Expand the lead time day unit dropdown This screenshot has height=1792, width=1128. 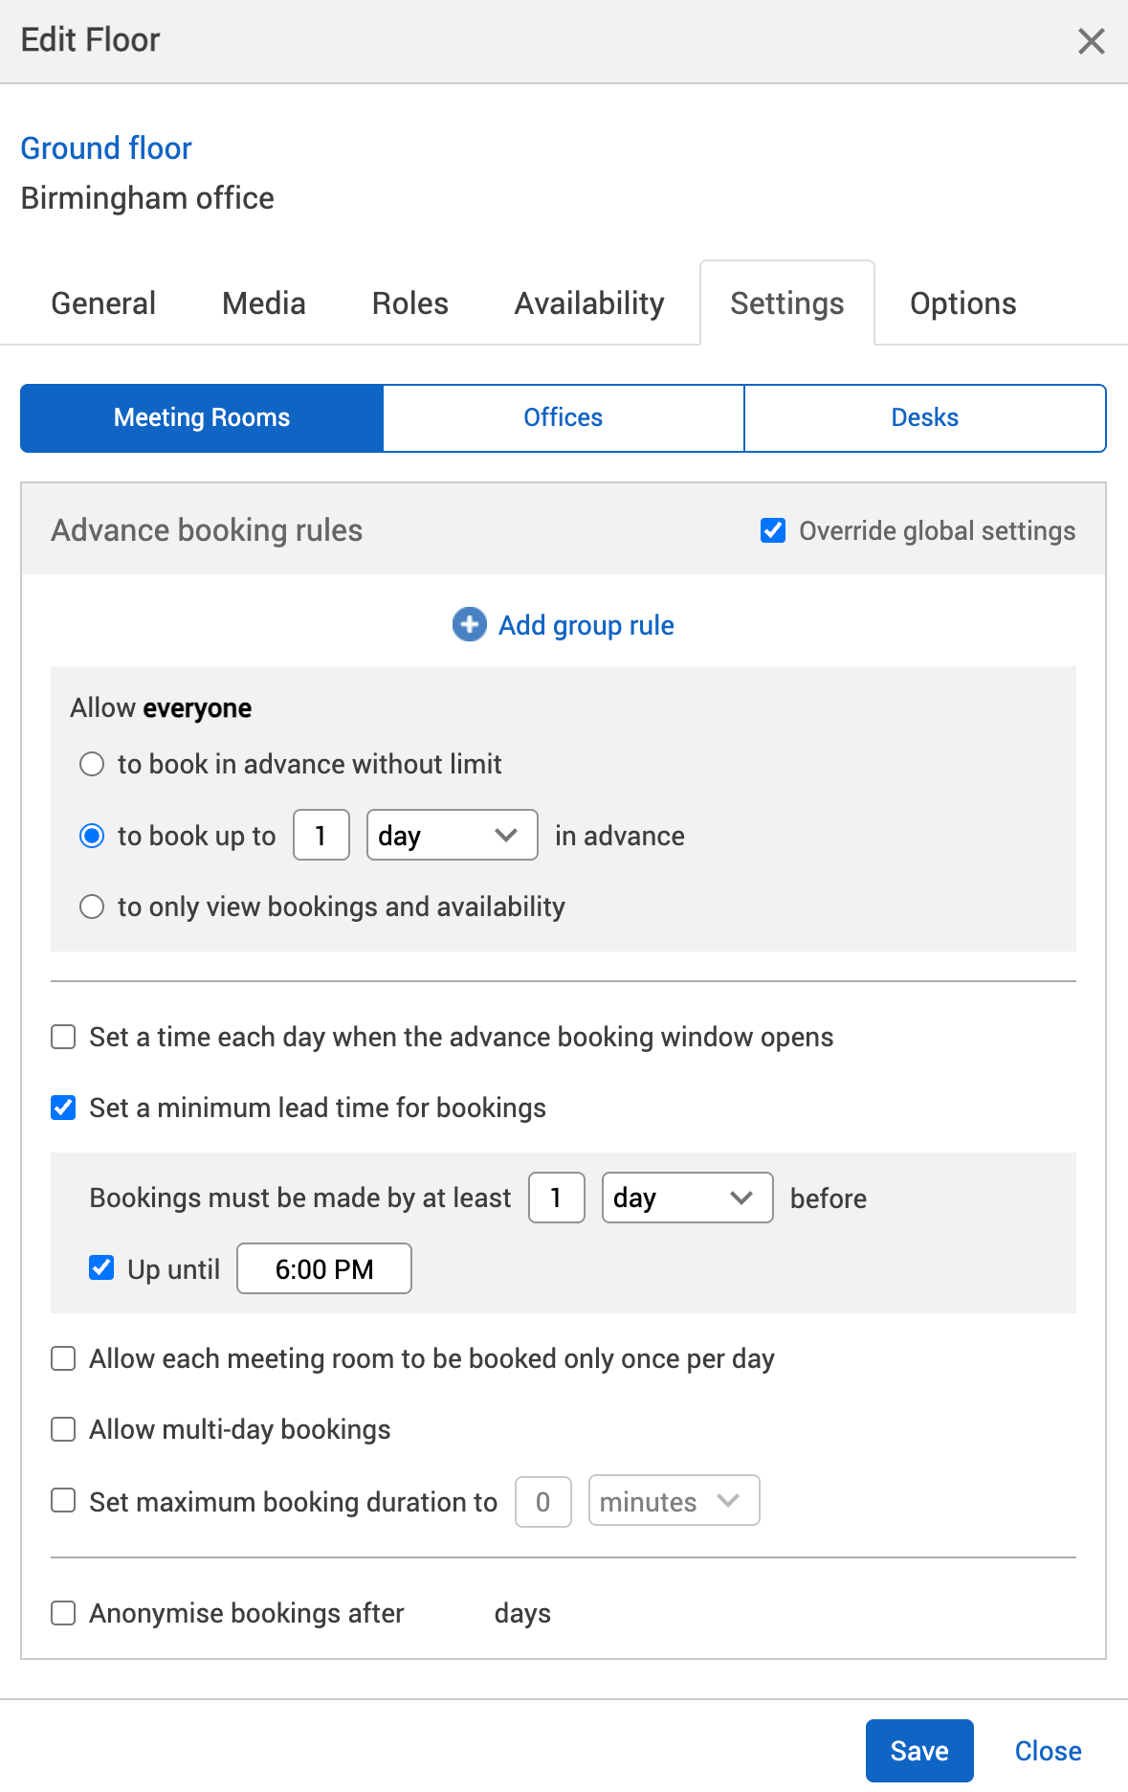[x=686, y=1198]
